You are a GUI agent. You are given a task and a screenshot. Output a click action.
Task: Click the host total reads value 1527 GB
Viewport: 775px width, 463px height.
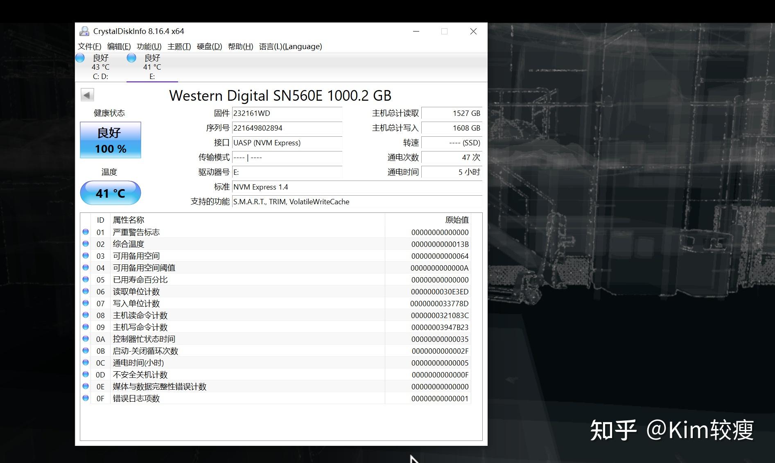(x=452, y=113)
